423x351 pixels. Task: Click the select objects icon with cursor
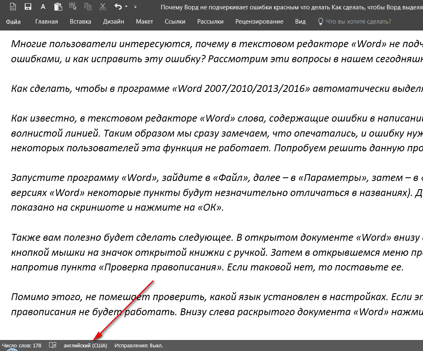click(x=73, y=7)
